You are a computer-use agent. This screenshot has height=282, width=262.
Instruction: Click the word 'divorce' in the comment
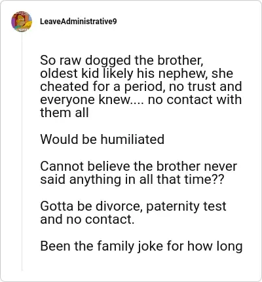(x=119, y=206)
